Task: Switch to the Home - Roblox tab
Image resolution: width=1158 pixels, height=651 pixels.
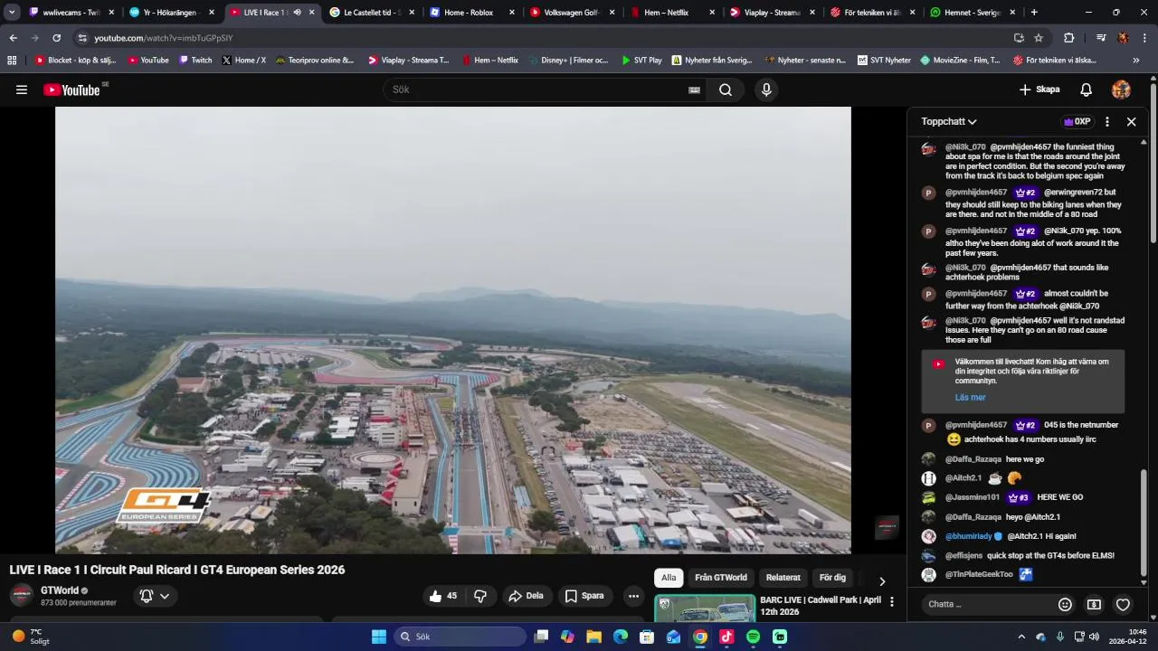Action: [471, 13]
